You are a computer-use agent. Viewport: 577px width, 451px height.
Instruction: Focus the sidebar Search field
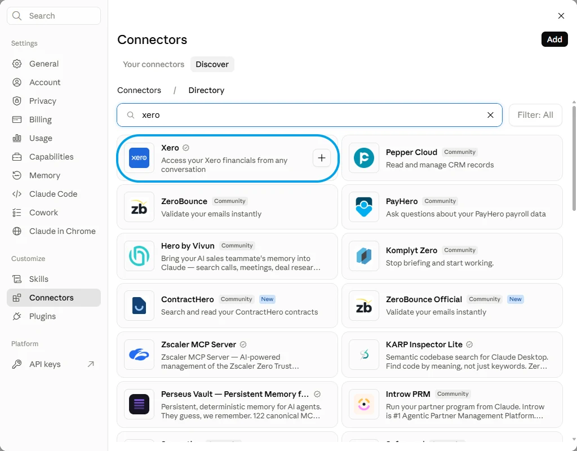(54, 16)
